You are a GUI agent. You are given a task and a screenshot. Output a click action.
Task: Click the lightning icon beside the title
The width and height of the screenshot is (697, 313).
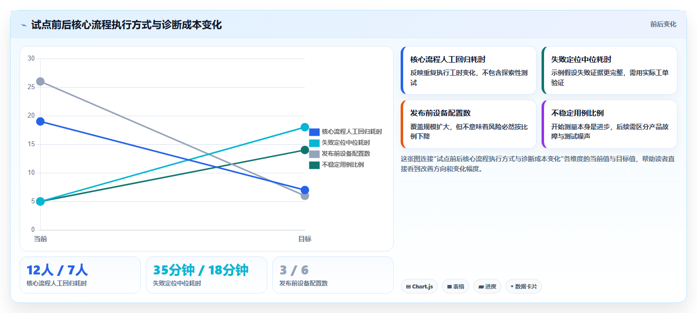pos(24,25)
